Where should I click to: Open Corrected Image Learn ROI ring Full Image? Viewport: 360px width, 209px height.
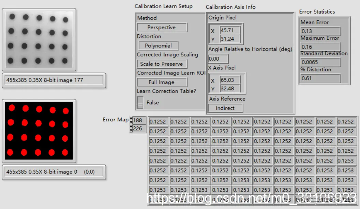[162, 82]
